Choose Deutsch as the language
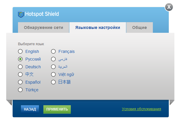Image resolution: width=180 pixels, height=125 pixels. (20, 67)
